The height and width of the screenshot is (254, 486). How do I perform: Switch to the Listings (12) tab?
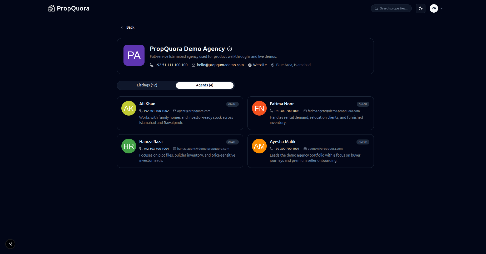[x=147, y=85]
